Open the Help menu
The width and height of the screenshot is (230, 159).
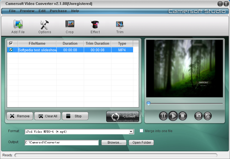75,11
